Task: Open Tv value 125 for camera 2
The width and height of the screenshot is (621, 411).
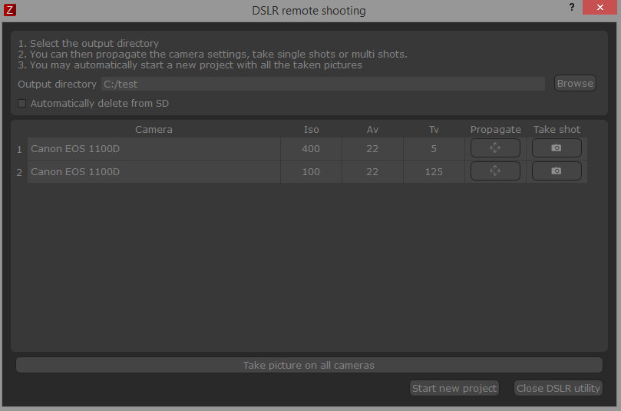Action: point(434,172)
